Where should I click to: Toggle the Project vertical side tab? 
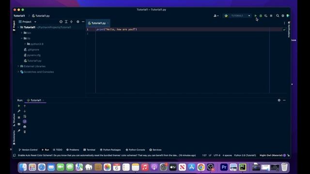[14, 26]
